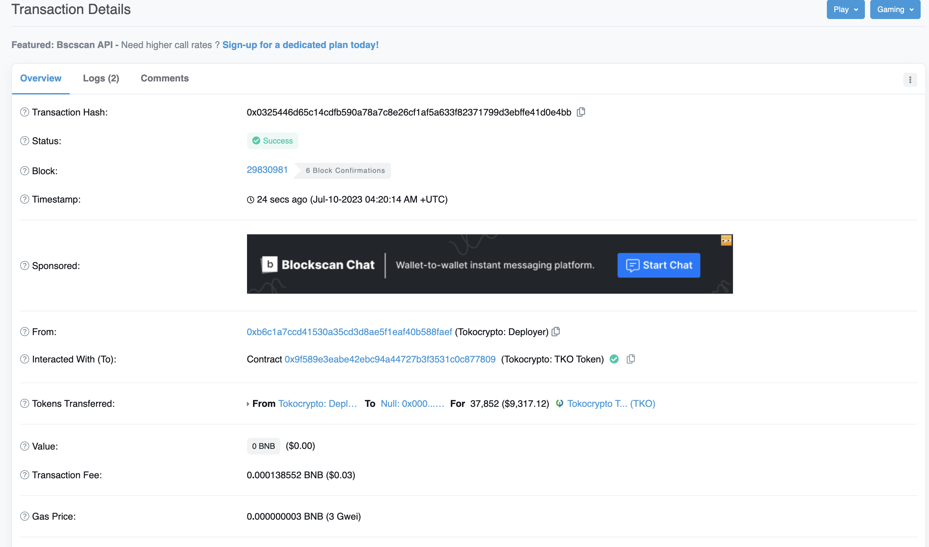Click help icon beside Transaction Fee
Viewport: 929px width, 547px height.
(x=25, y=475)
